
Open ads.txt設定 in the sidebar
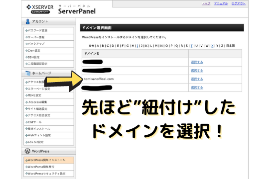pos(48,142)
